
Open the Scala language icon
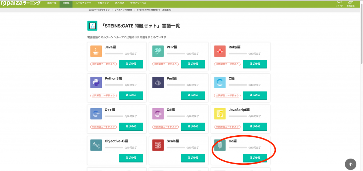[158, 145]
